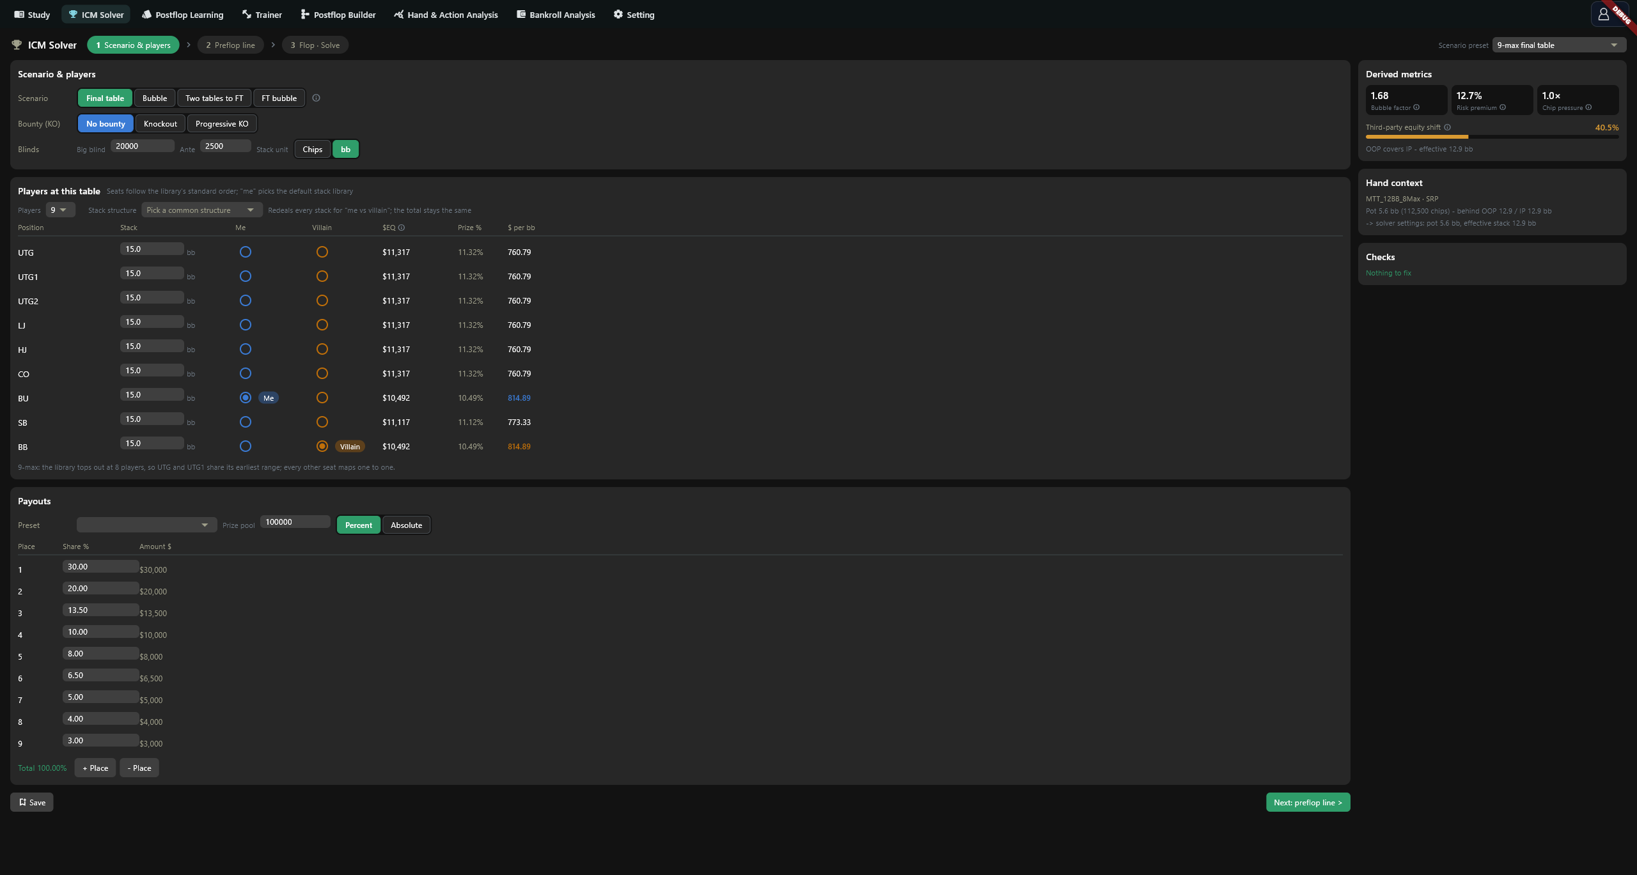The height and width of the screenshot is (875, 1637).
Task: Select the FT bubble scenario
Action: tap(279, 98)
